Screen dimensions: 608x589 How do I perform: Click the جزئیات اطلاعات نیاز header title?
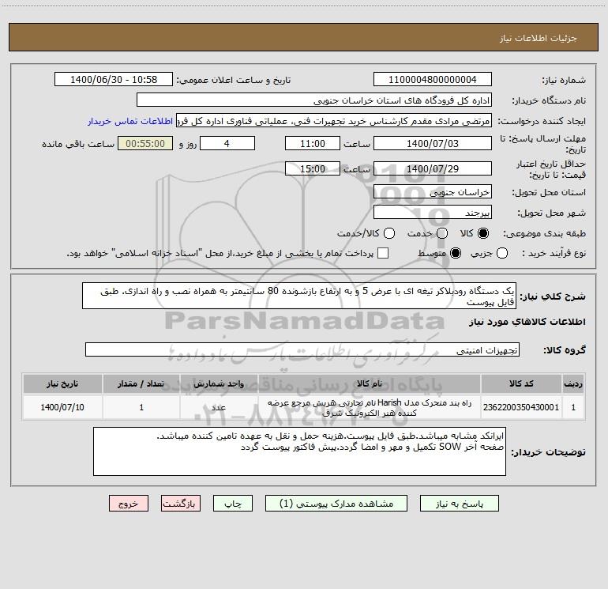click(x=539, y=38)
